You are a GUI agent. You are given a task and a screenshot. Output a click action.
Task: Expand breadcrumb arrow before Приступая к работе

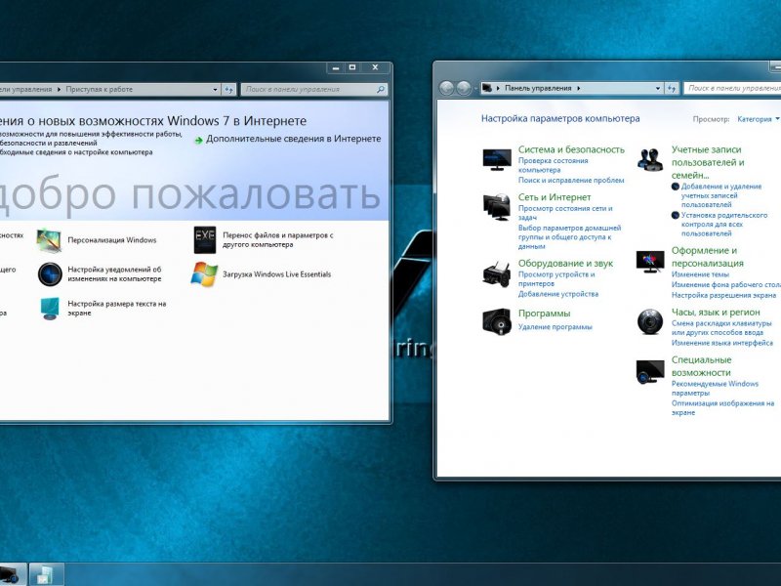[x=59, y=90]
